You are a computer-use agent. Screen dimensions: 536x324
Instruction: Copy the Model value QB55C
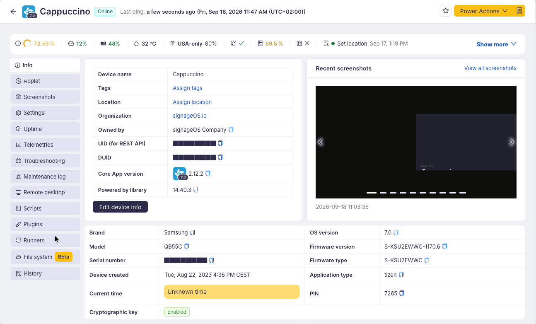click(186, 247)
